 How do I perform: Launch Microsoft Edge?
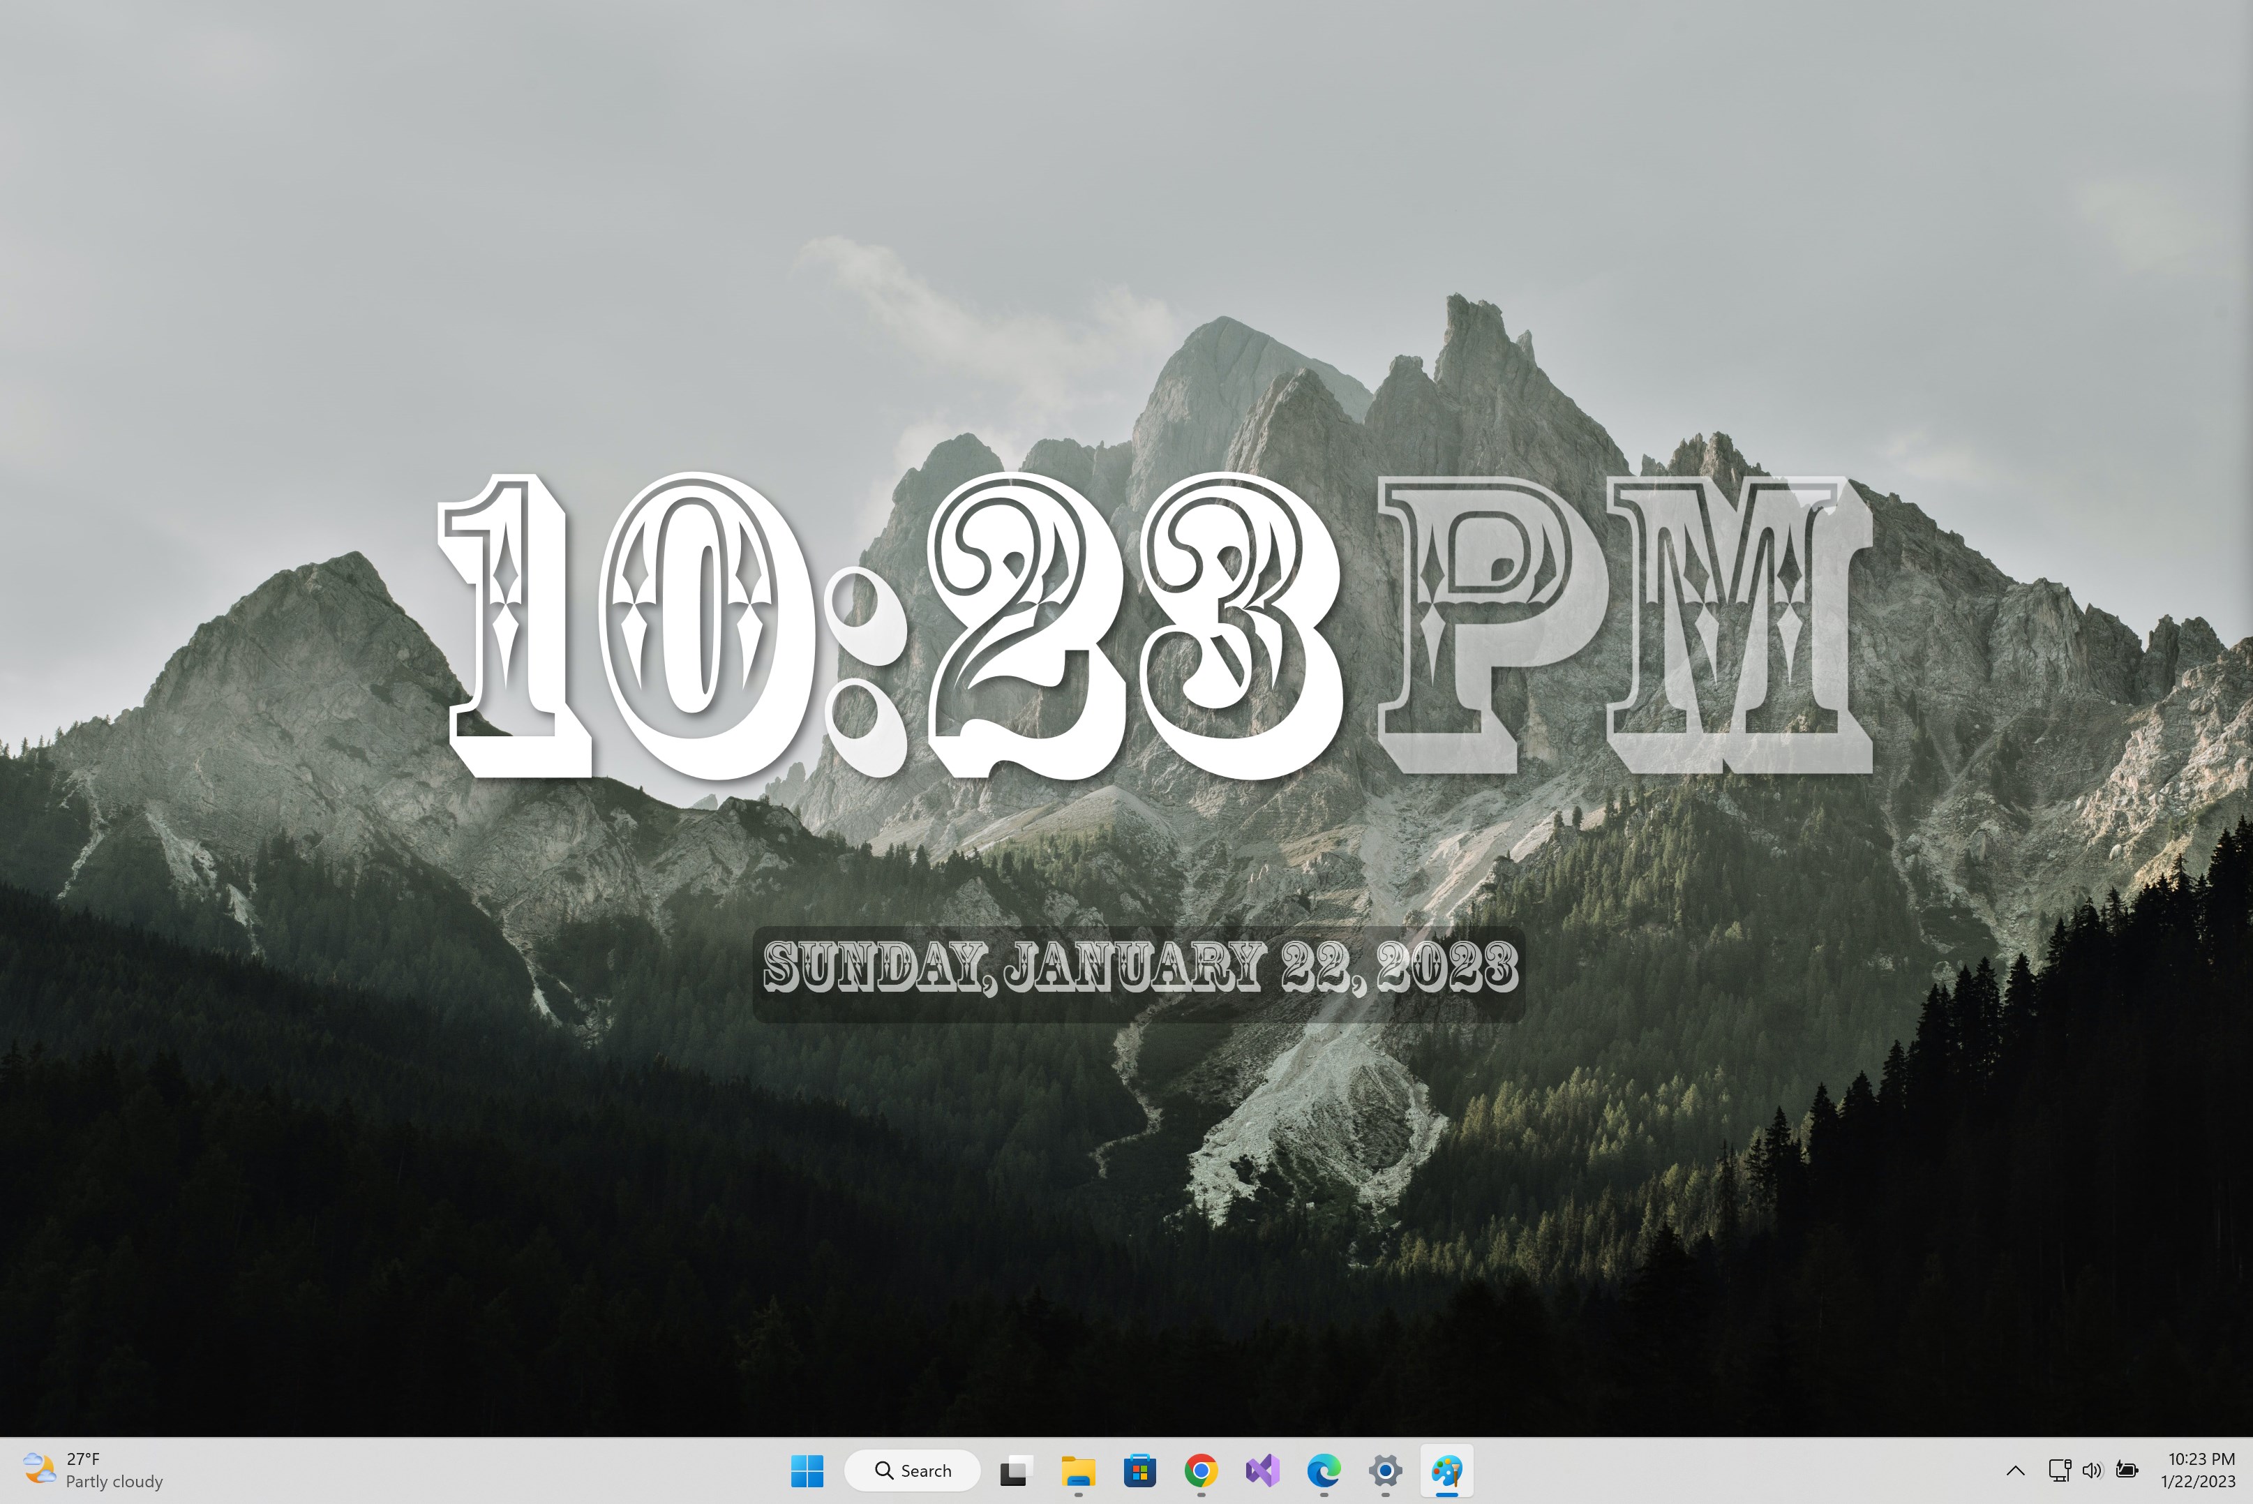pos(1326,1471)
